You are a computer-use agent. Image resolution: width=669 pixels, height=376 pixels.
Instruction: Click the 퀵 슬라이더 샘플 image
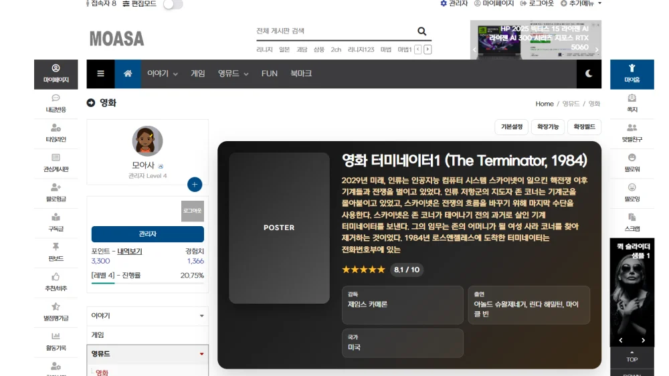pyautogui.click(x=632, y=292)
